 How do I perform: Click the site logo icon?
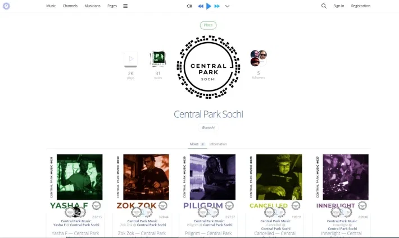[6, 6]
